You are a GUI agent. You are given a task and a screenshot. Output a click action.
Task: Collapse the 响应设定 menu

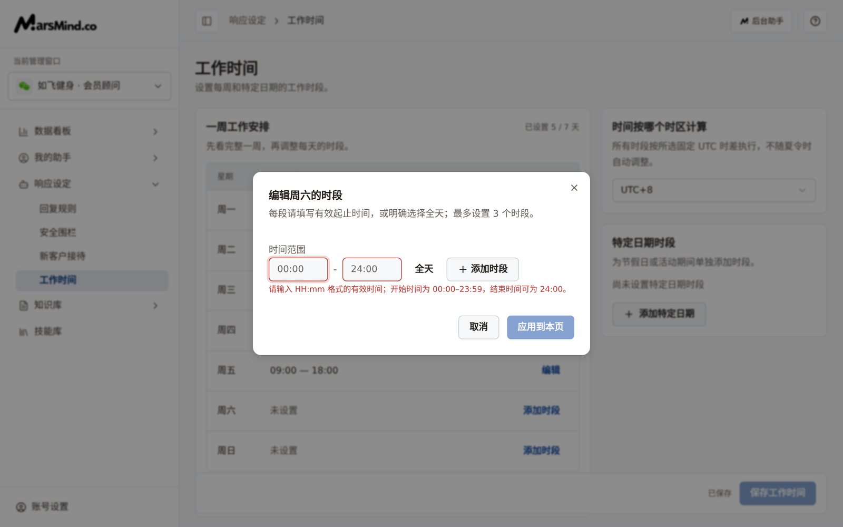[x=89, y=184]
